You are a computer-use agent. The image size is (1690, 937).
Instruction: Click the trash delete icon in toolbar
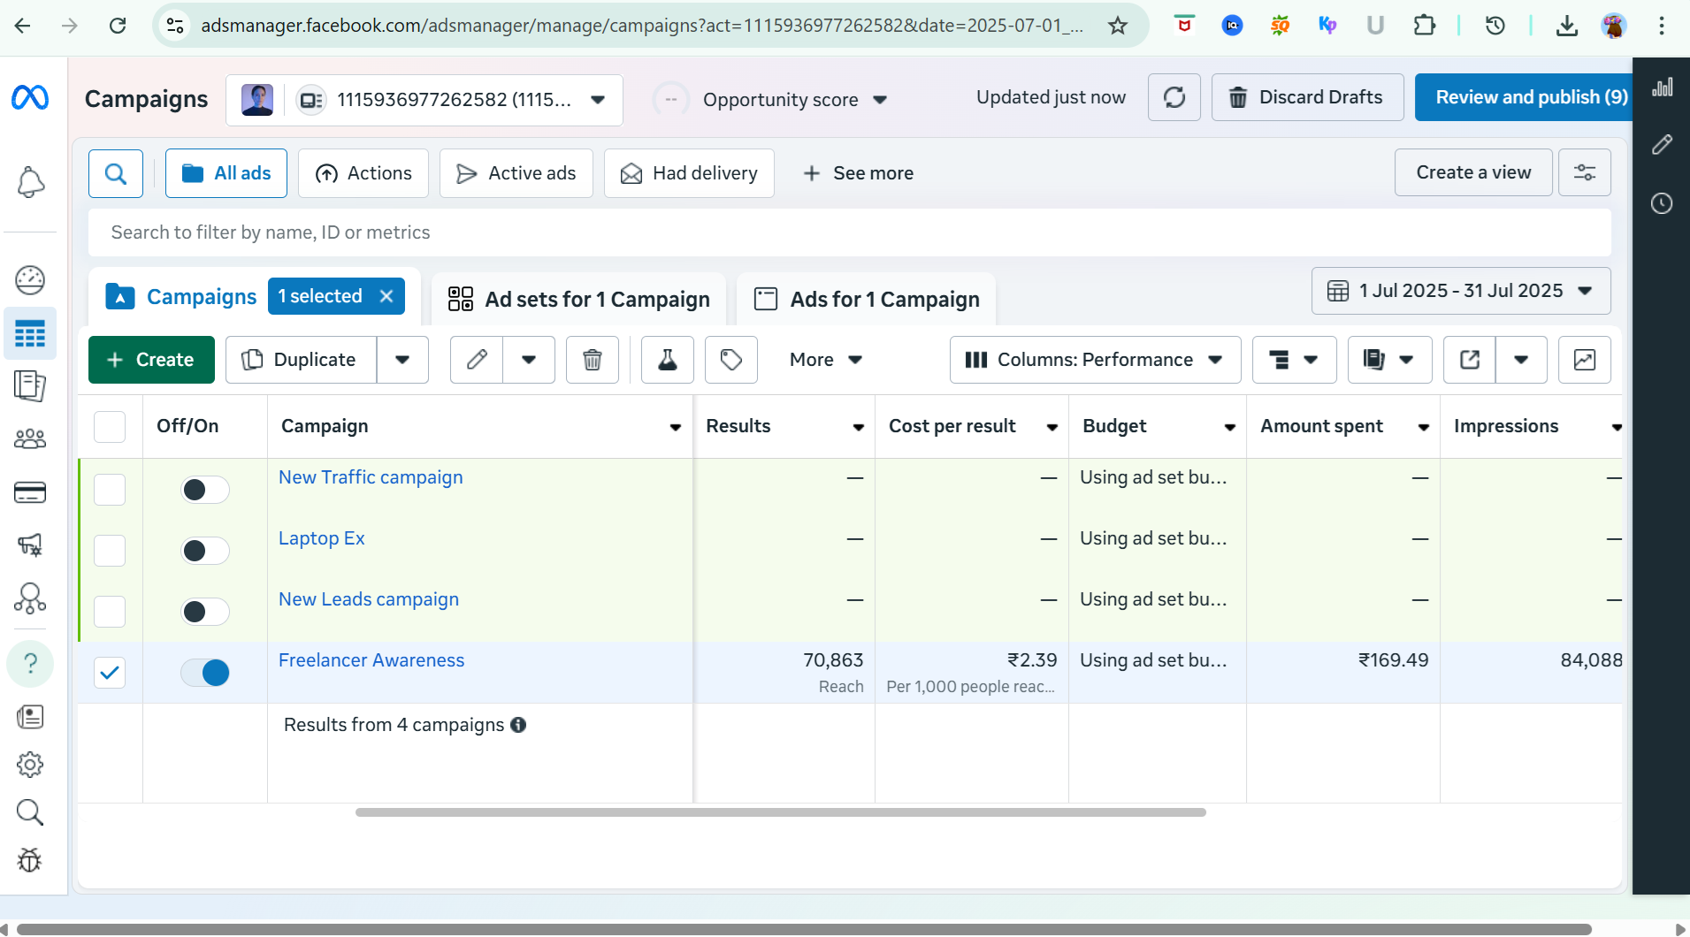(592, 360)
